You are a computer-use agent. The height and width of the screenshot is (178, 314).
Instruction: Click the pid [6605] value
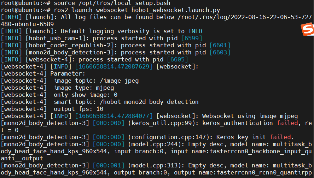(x=178, y=59)
